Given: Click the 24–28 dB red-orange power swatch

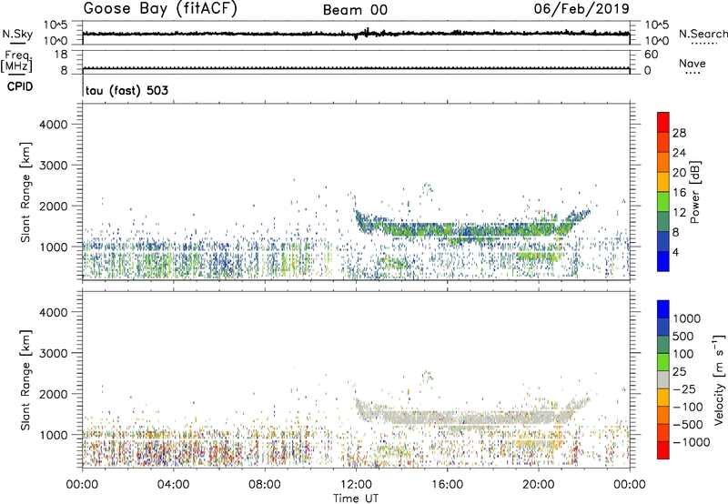Looking at the screenshot, I should pos(663,142).
